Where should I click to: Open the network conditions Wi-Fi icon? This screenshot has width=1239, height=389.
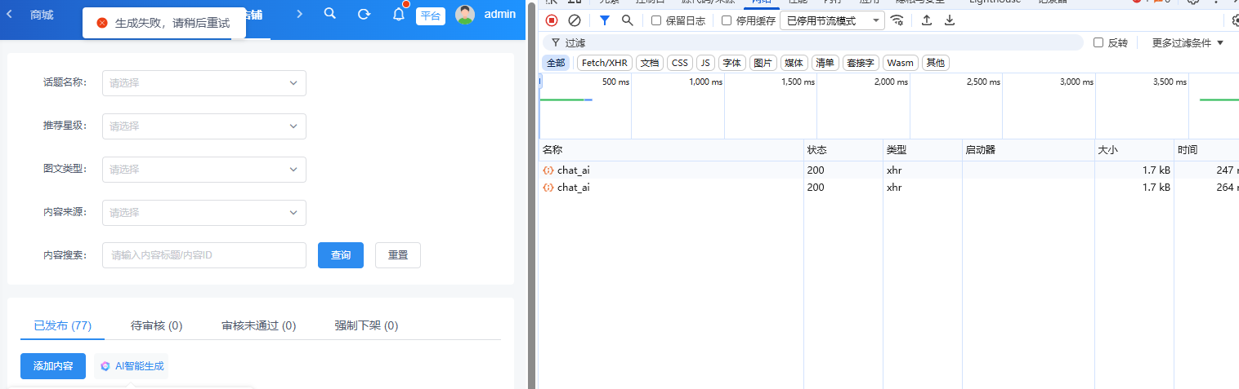(897, 20)
